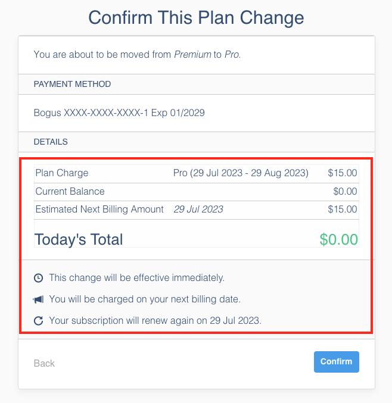Click the refresh icon beside subscription renewal
Screen dimensions: 392x403
tap(38, 321)
